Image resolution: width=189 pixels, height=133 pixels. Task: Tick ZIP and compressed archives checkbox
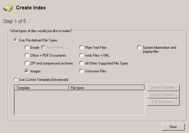pos(27,63)
